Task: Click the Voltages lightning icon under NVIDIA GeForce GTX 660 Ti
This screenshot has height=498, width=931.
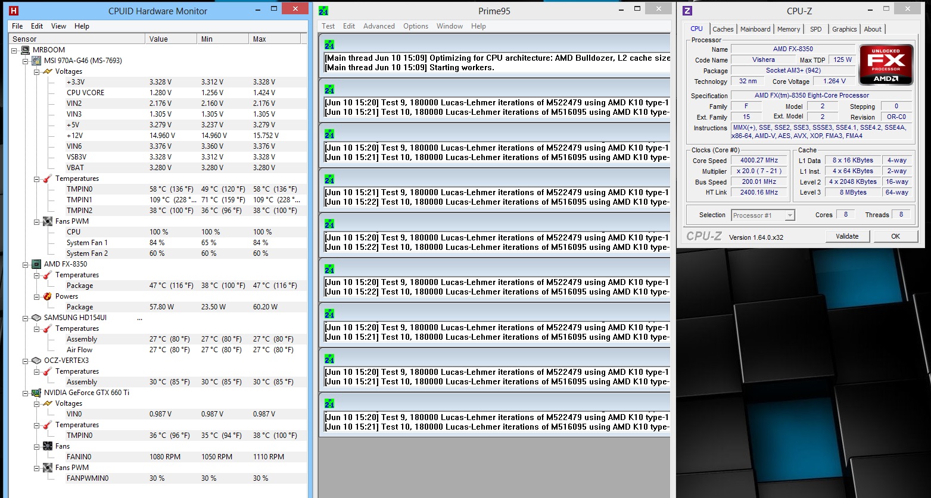Action: 47,403
